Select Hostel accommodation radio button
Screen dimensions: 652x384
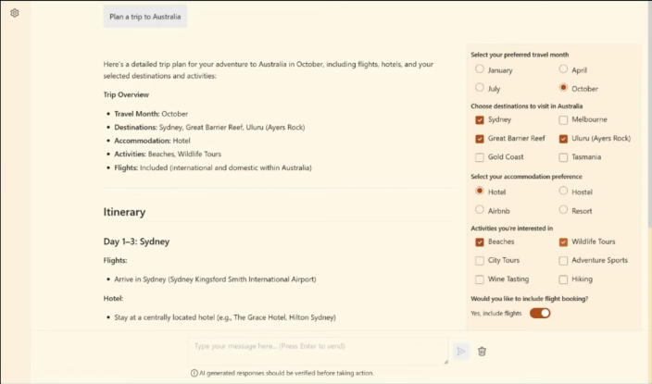(564, 191)
